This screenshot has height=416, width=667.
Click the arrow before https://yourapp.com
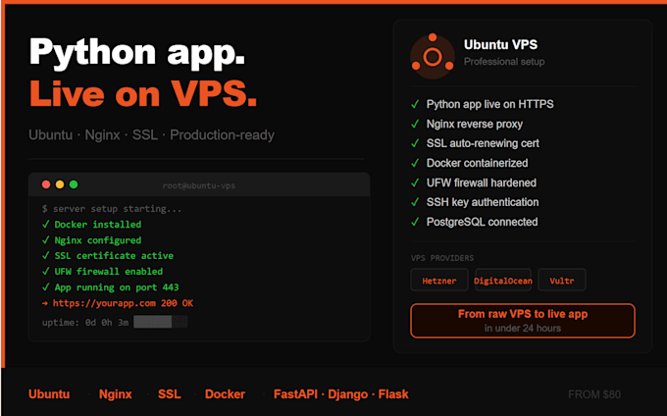[x=45, y=303]
